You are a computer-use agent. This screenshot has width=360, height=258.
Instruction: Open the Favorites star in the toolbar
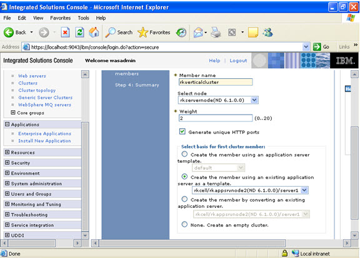[x=142, y=33]
